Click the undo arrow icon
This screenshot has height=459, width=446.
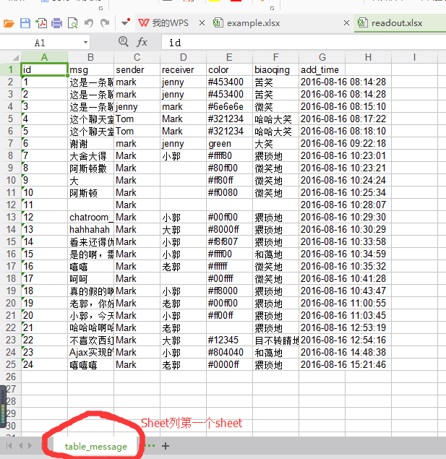[x=89, y=23]
